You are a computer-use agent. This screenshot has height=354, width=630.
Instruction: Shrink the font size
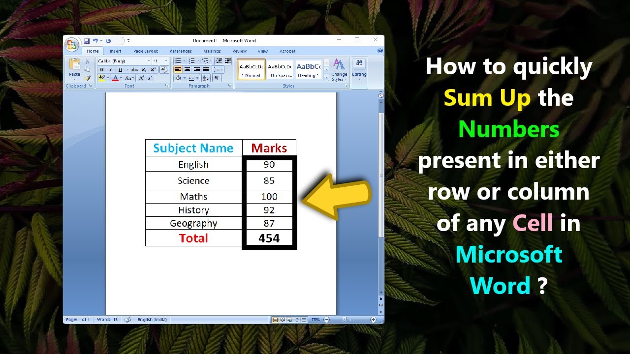[x=150, y=78]
